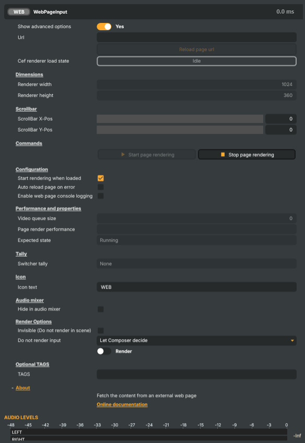
Task: Click the Switcher tally None field
Action: (x=196, y=264)
